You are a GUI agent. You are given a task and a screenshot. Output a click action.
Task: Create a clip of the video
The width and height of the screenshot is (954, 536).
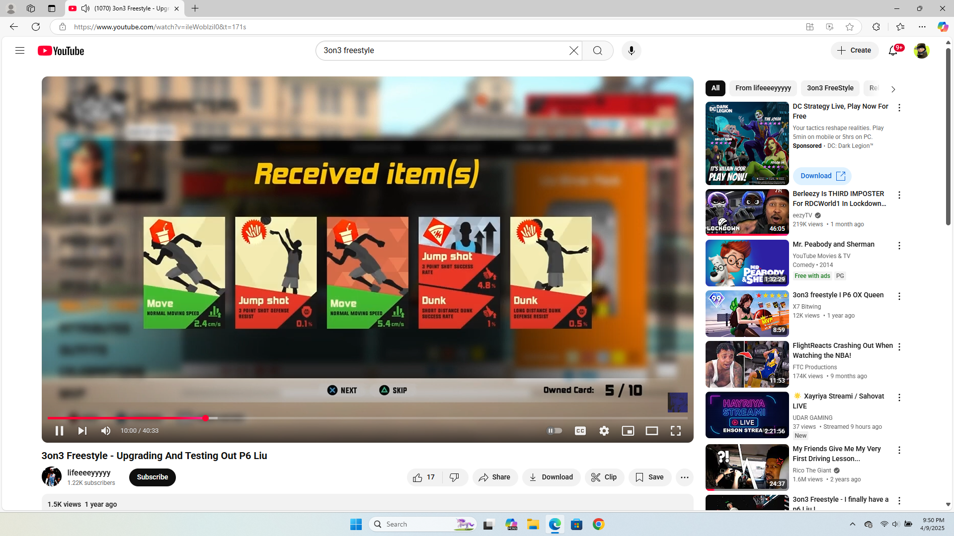(x=604, y=477)
